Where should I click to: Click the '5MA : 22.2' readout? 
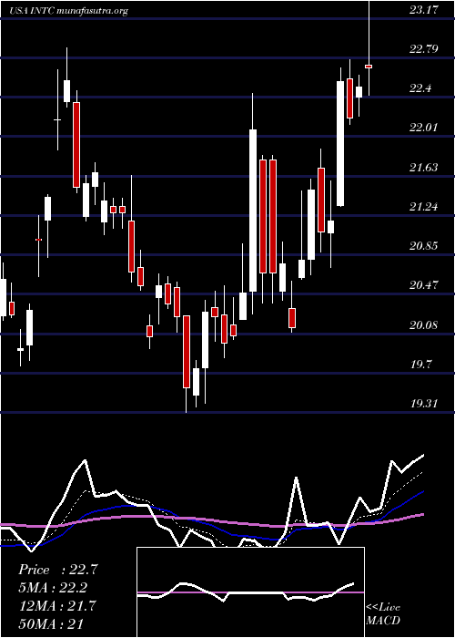point(53,588)
